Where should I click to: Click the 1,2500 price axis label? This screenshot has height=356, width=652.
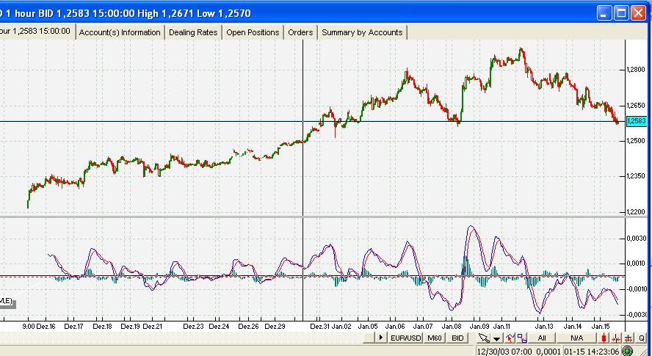point(636,141)
